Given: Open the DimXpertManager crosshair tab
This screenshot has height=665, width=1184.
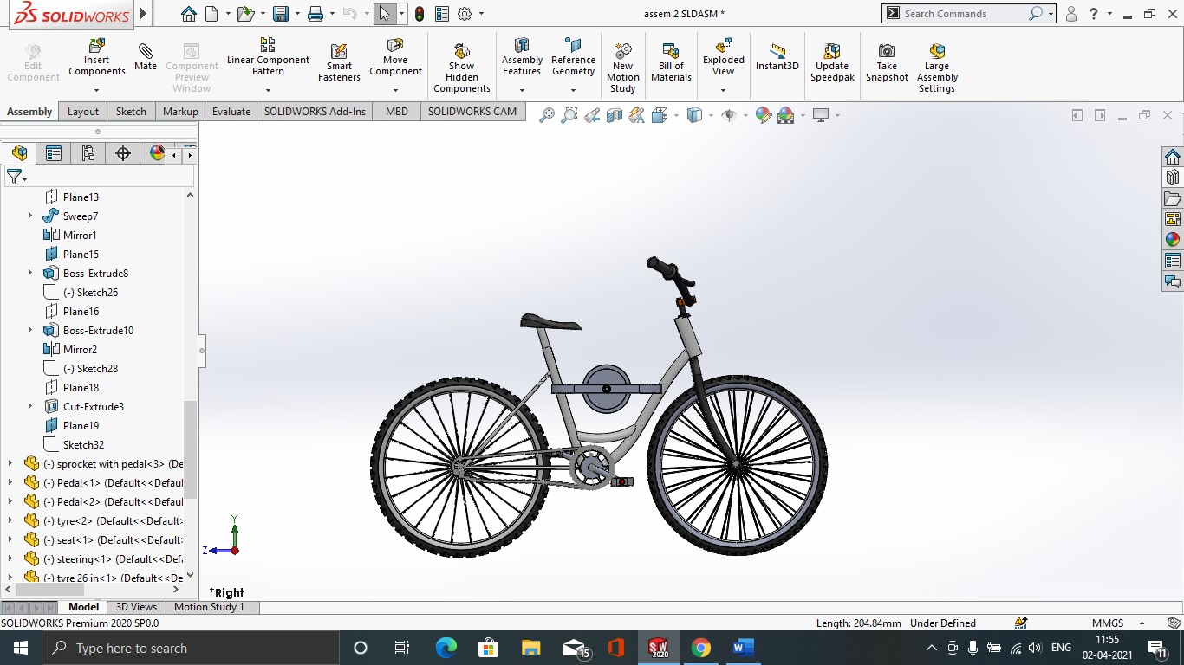Looking at the screenshot, I should point(123,153).
